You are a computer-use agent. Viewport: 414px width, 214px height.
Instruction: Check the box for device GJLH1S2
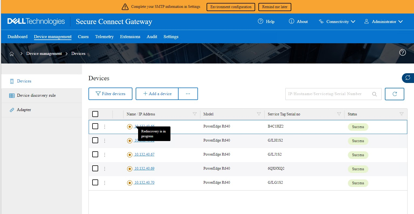coord(95,140)
